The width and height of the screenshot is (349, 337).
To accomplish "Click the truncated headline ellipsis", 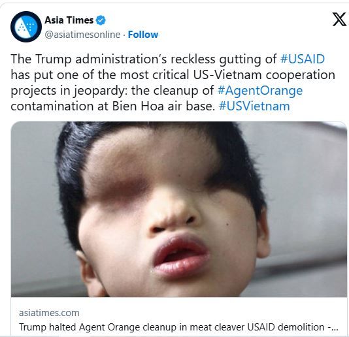I will (x=333, y=327).
